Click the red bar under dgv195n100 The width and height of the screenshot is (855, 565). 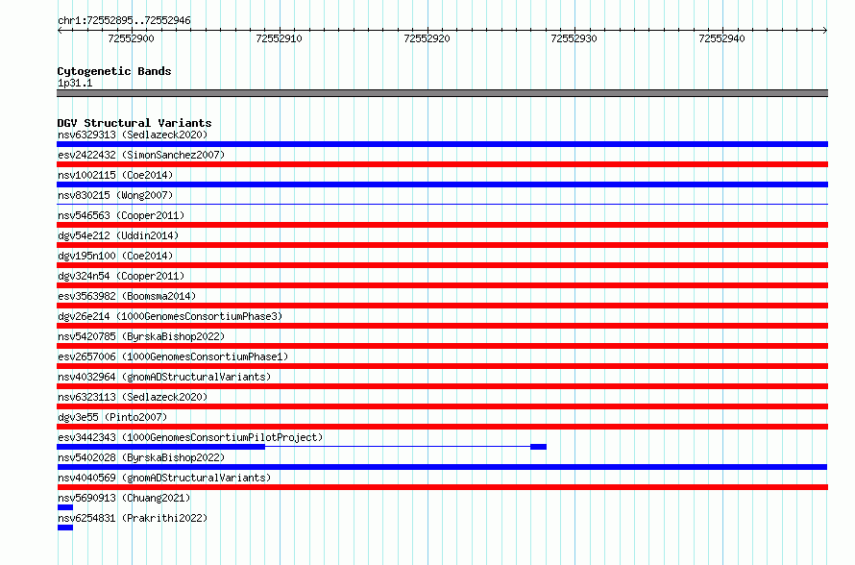pos(442,265)
